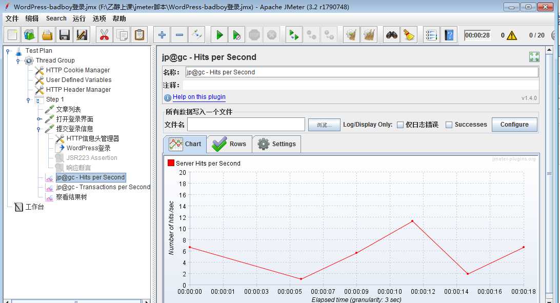Collapse the 提交登录信息 node
The width and height of the screenshot is (560, 303).
[38, 129]
